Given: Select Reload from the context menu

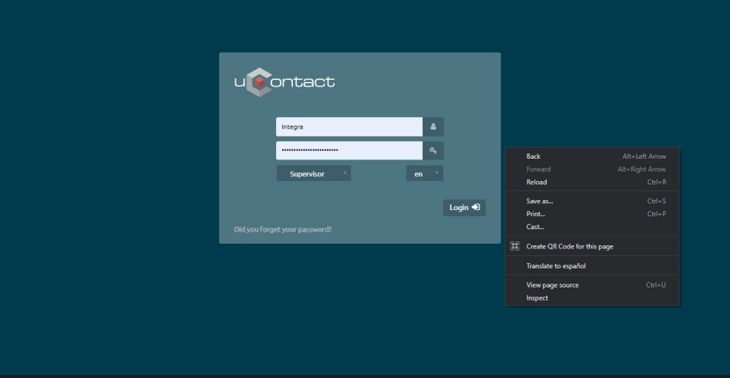Looking at the screenshot, I should (x=592, y=182).
